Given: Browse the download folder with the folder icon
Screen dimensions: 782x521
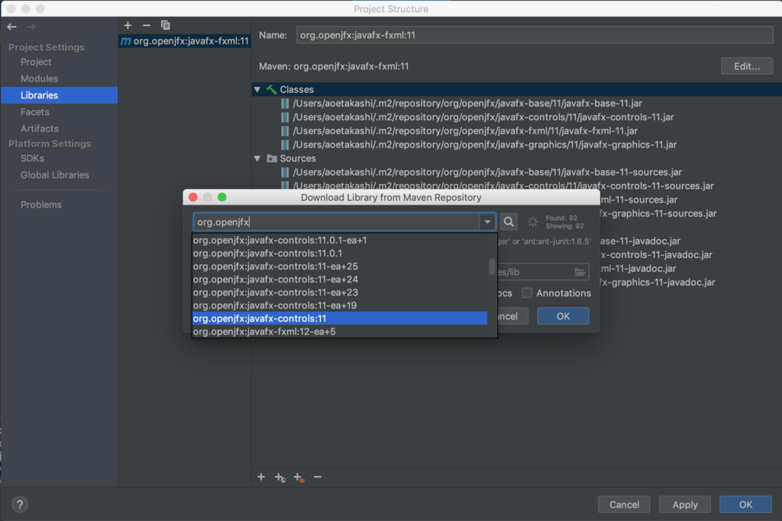Looking at the screenshot, I should (x=580, y=272).
